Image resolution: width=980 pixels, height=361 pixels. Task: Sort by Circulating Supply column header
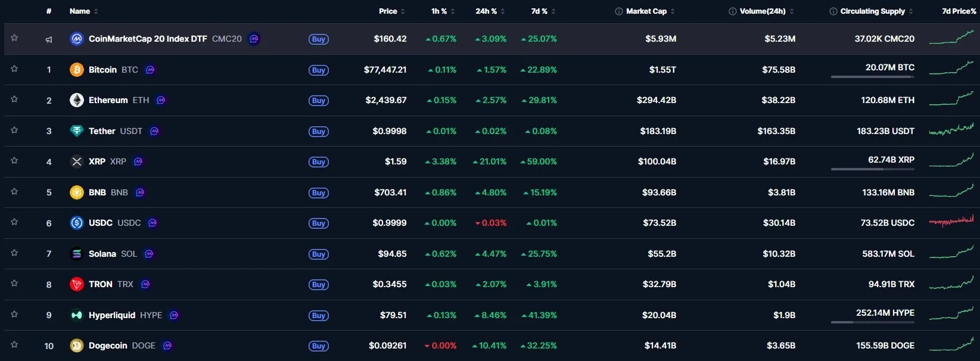point(876,11)
